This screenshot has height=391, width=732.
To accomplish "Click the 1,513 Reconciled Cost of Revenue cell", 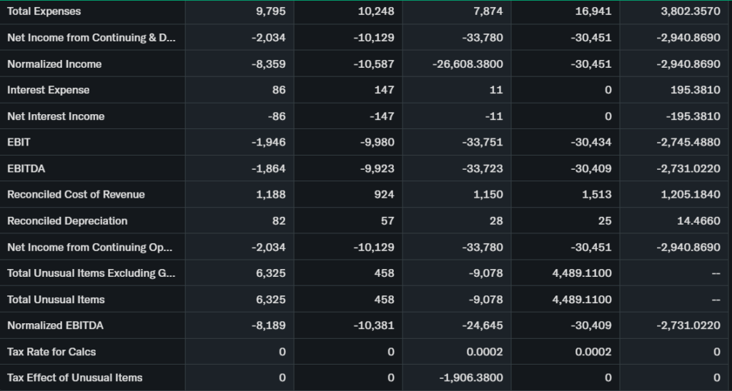I will pos(596,195).
